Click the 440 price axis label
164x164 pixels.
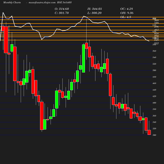point(154,90)
